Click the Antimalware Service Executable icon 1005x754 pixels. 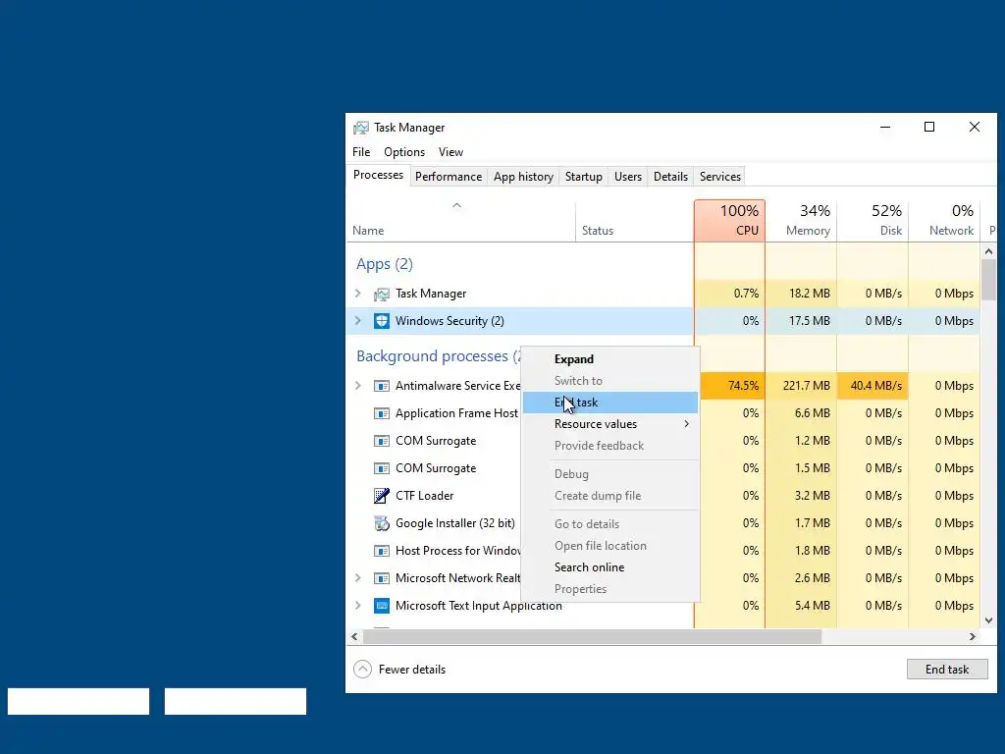(x=382, y=386)
